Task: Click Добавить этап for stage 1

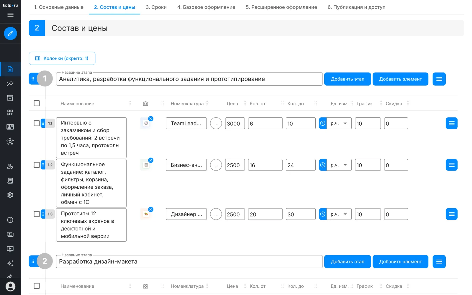Action: [348, 79]
